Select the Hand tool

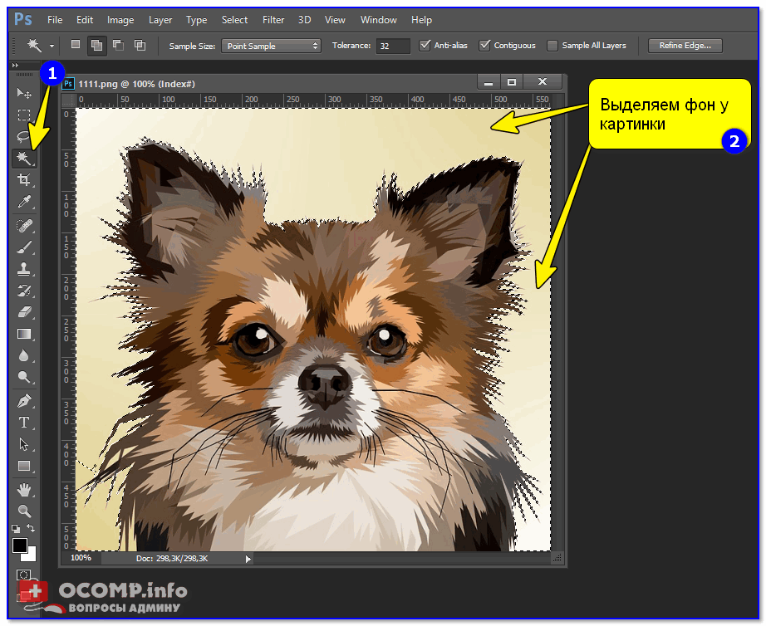click(x=24, y=489)
